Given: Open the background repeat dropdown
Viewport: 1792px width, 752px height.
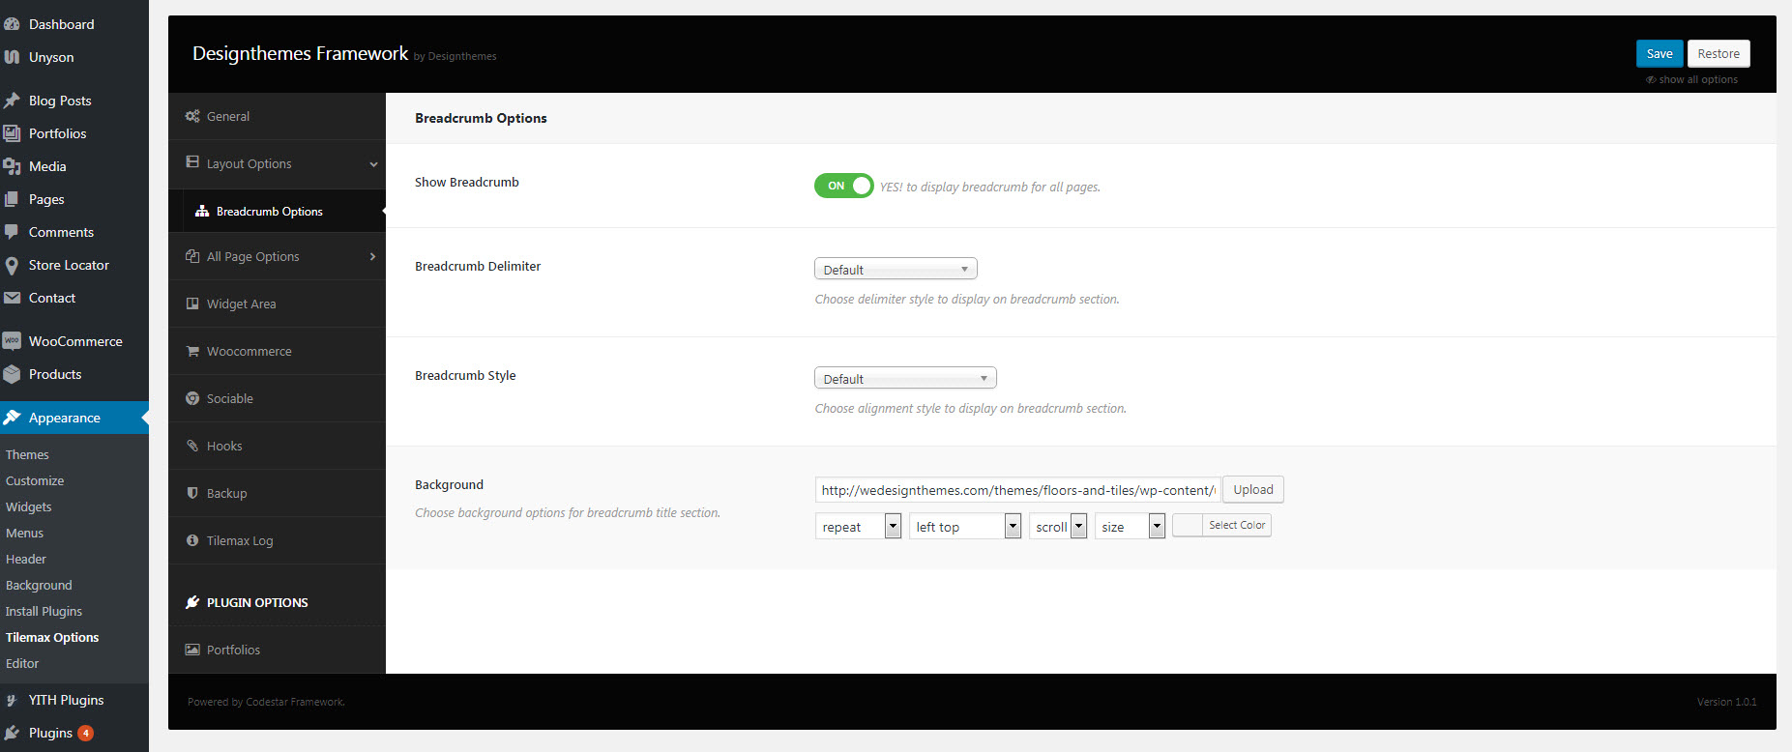Looking at the screenshot, I should click(x=858, y=527).
